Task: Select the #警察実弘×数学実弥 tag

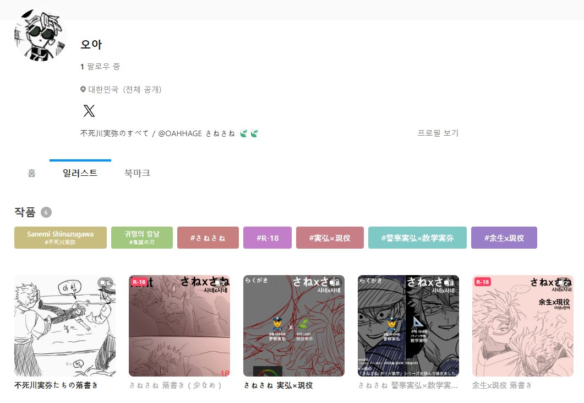Action: coord(418,237)
